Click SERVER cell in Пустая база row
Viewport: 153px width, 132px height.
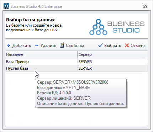[112, 68]
